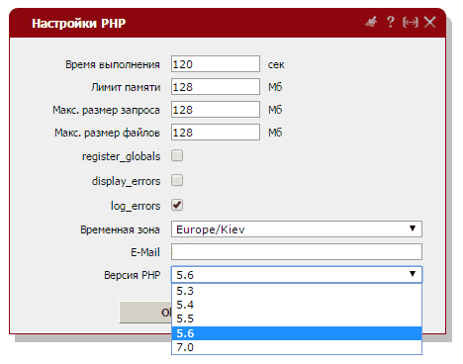Screen dimensions: 463x364
Task: Toggle the display_errors checkbox
Action: (x=177, y=180)
